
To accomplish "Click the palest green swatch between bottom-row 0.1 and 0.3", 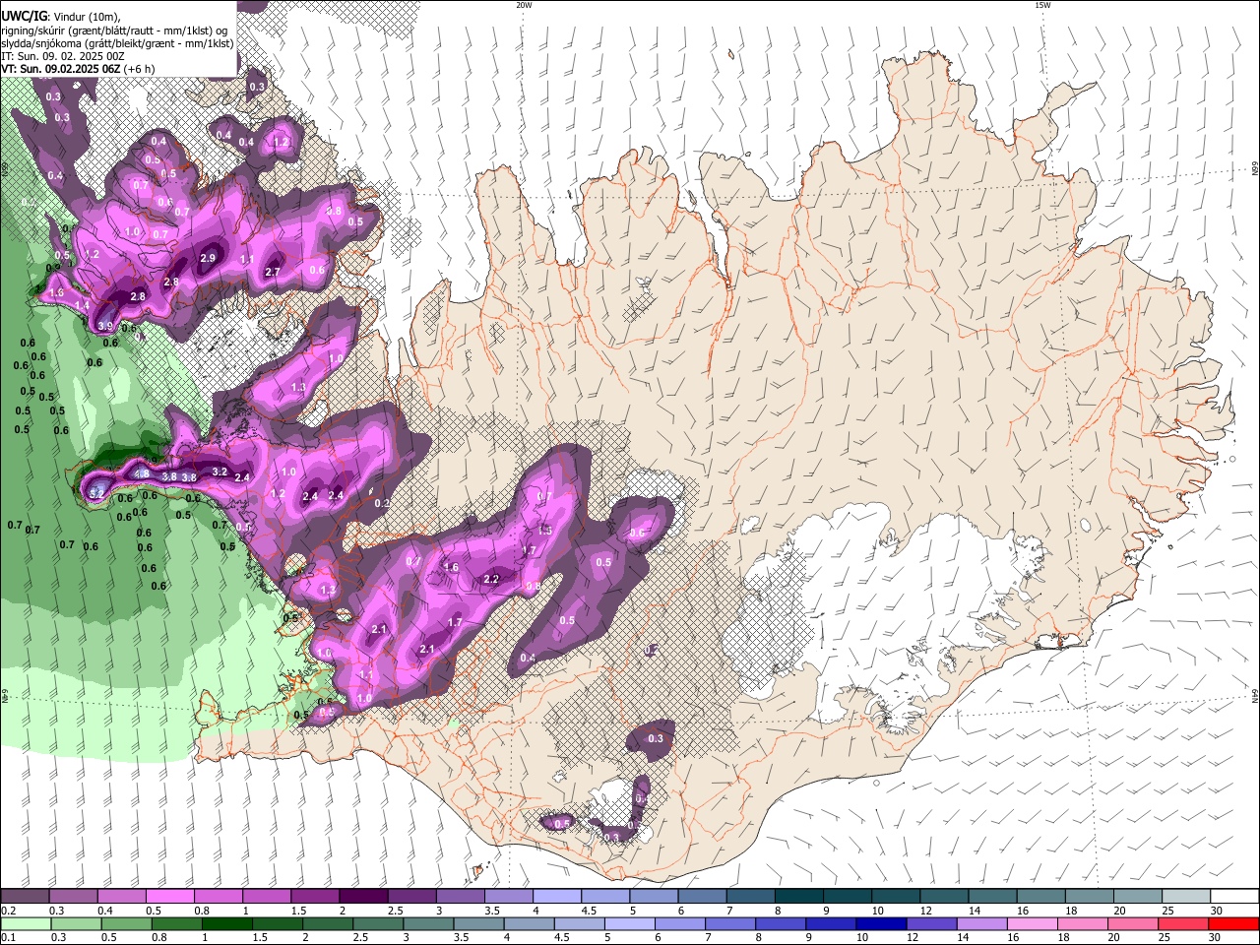I will (x=26, y=923).
